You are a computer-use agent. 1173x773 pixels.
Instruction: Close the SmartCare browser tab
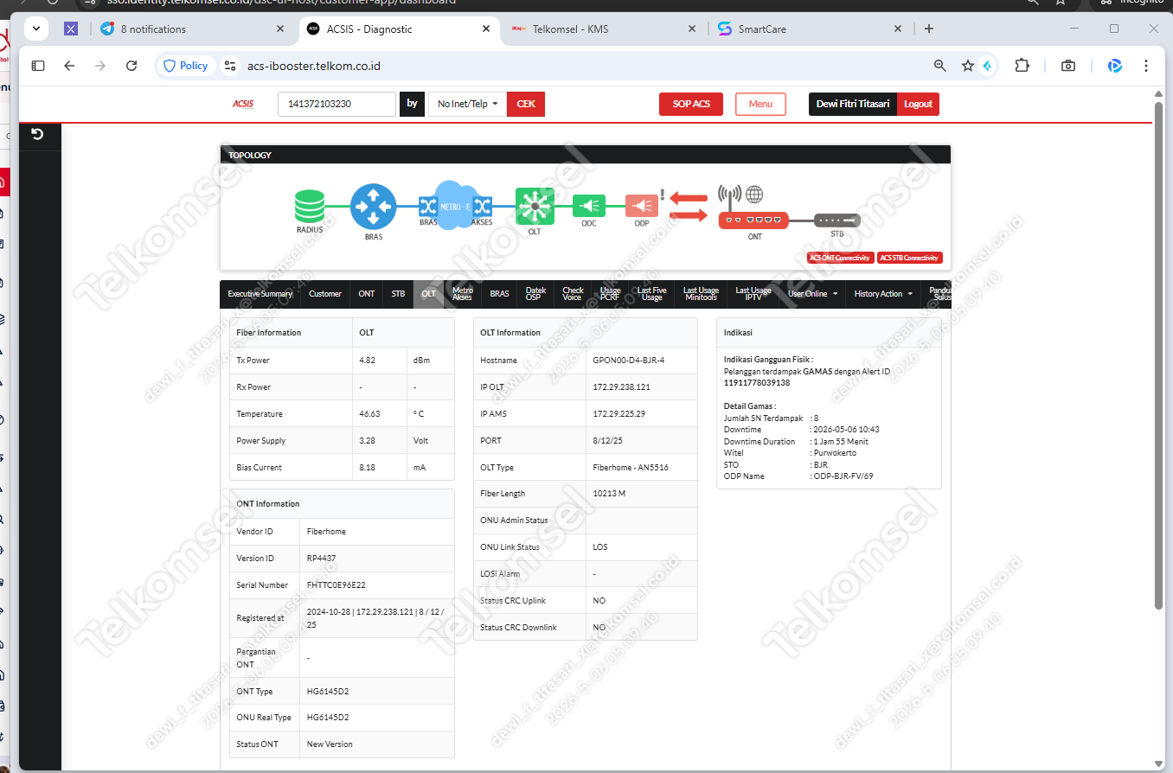coord(897,29)
